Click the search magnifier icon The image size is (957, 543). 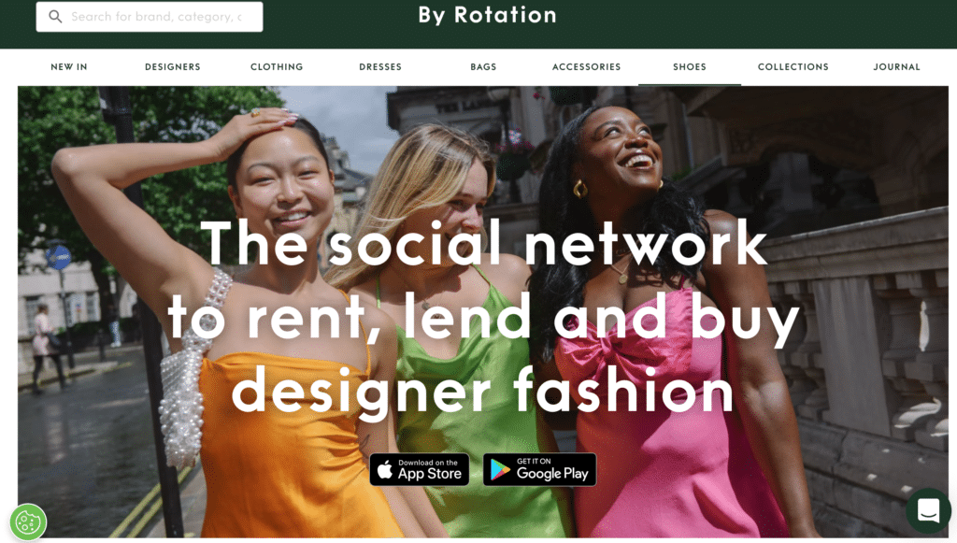pyautogui.click(x=55, y=17)
